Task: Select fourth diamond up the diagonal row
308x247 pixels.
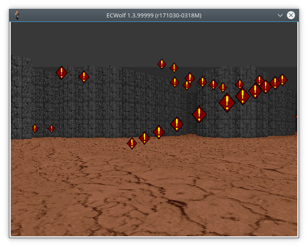Action: click(177, 124)
